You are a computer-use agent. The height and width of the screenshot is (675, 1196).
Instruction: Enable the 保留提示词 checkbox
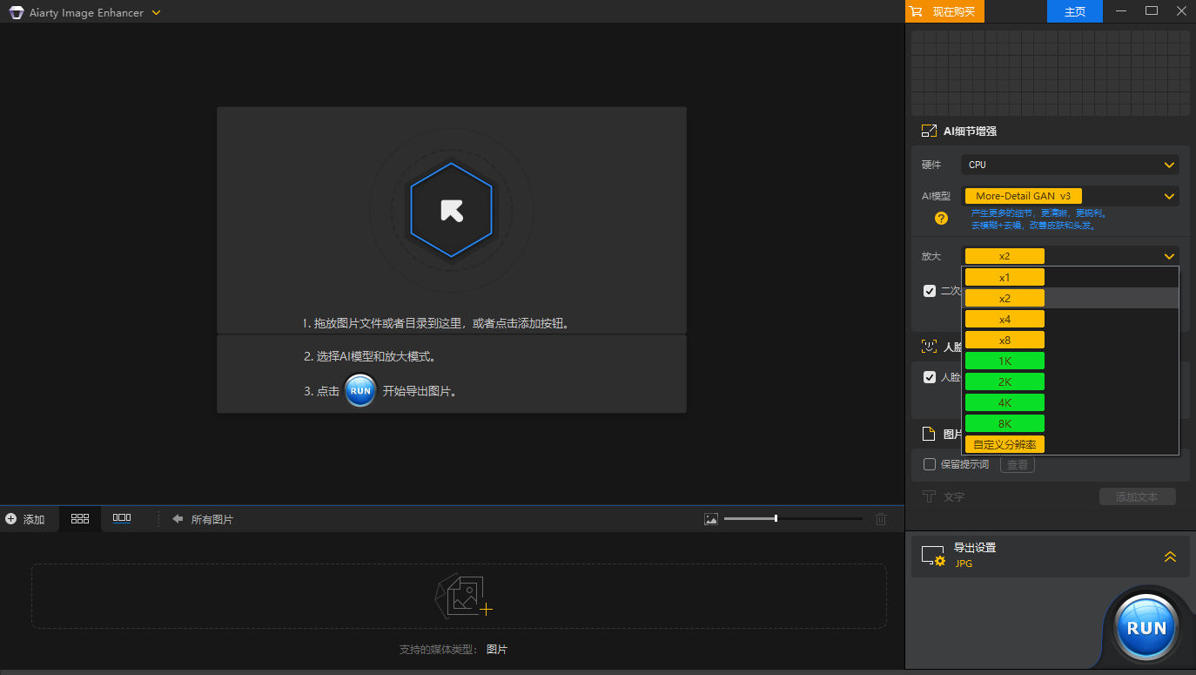click(x=929, y=464)
